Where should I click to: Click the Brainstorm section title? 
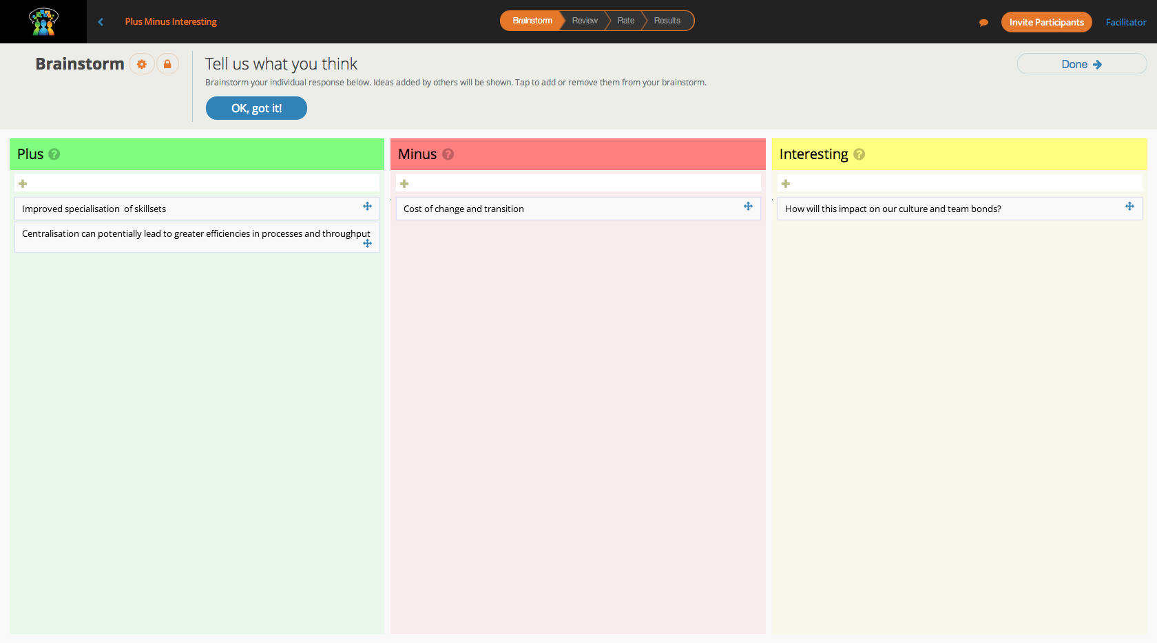tap(80, 64)
